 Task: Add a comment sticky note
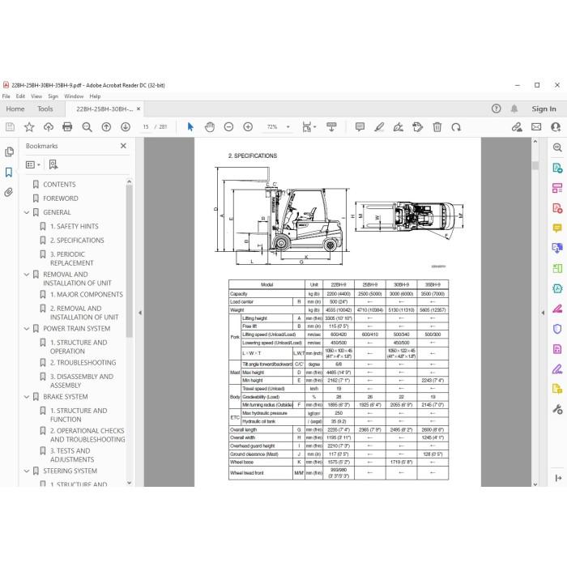(360, 127)
